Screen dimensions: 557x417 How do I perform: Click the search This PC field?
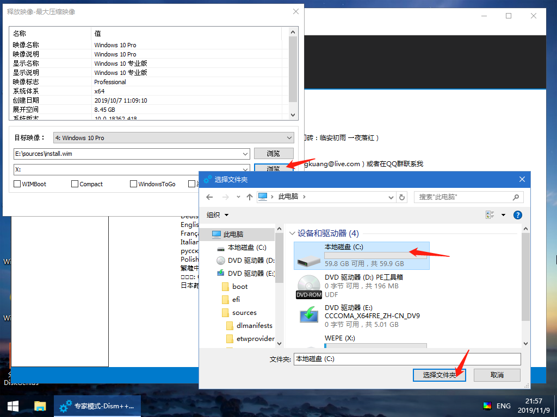[468, 197]
